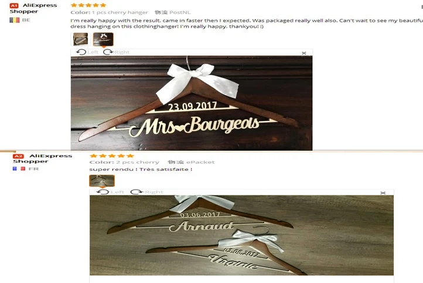This screenshot has width=423, height=283.
Task: Close the Mrs Bourgeois photo viewer
Action: click(x=303, y=53)
